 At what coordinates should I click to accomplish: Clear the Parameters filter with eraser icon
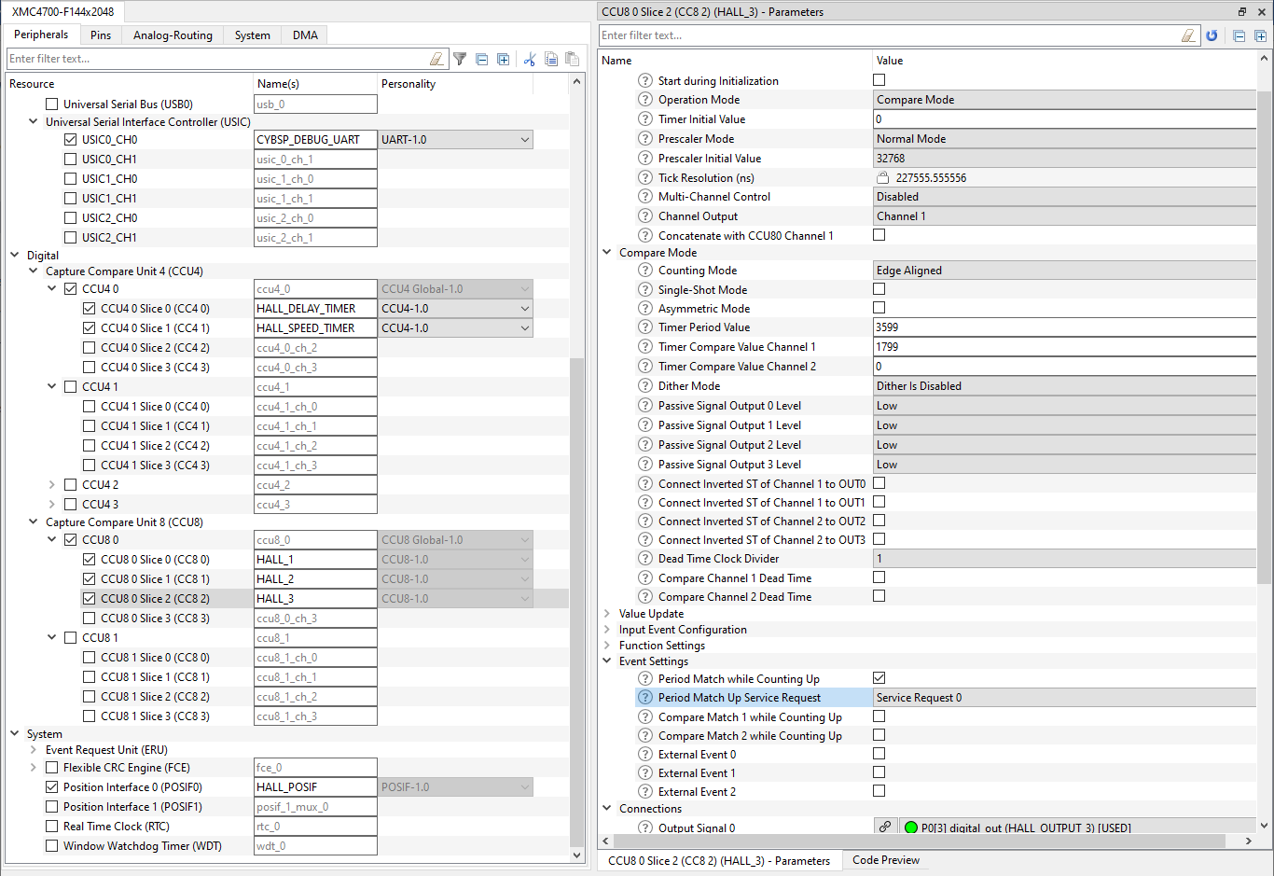point(1188,35)
